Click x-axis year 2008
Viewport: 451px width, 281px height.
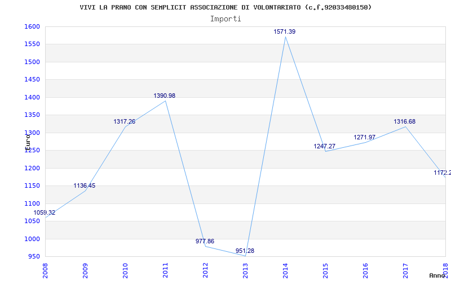tap(45, 271)
